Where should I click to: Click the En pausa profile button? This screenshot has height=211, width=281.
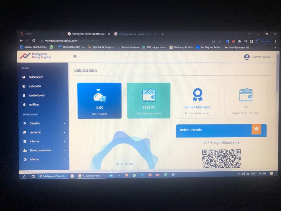tap(264, 41)
